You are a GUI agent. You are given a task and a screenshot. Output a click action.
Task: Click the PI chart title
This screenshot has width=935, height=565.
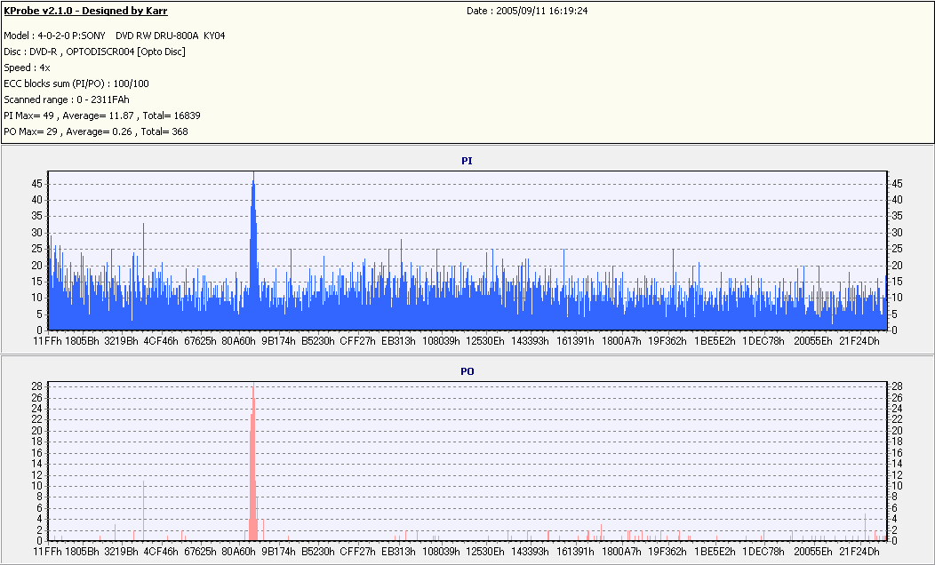pyautogui.click(x=467, y=161)
